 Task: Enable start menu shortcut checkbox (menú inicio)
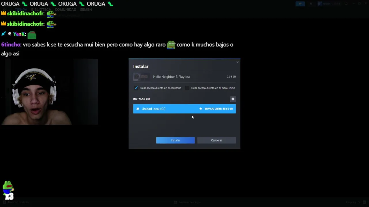coord(187,88)
